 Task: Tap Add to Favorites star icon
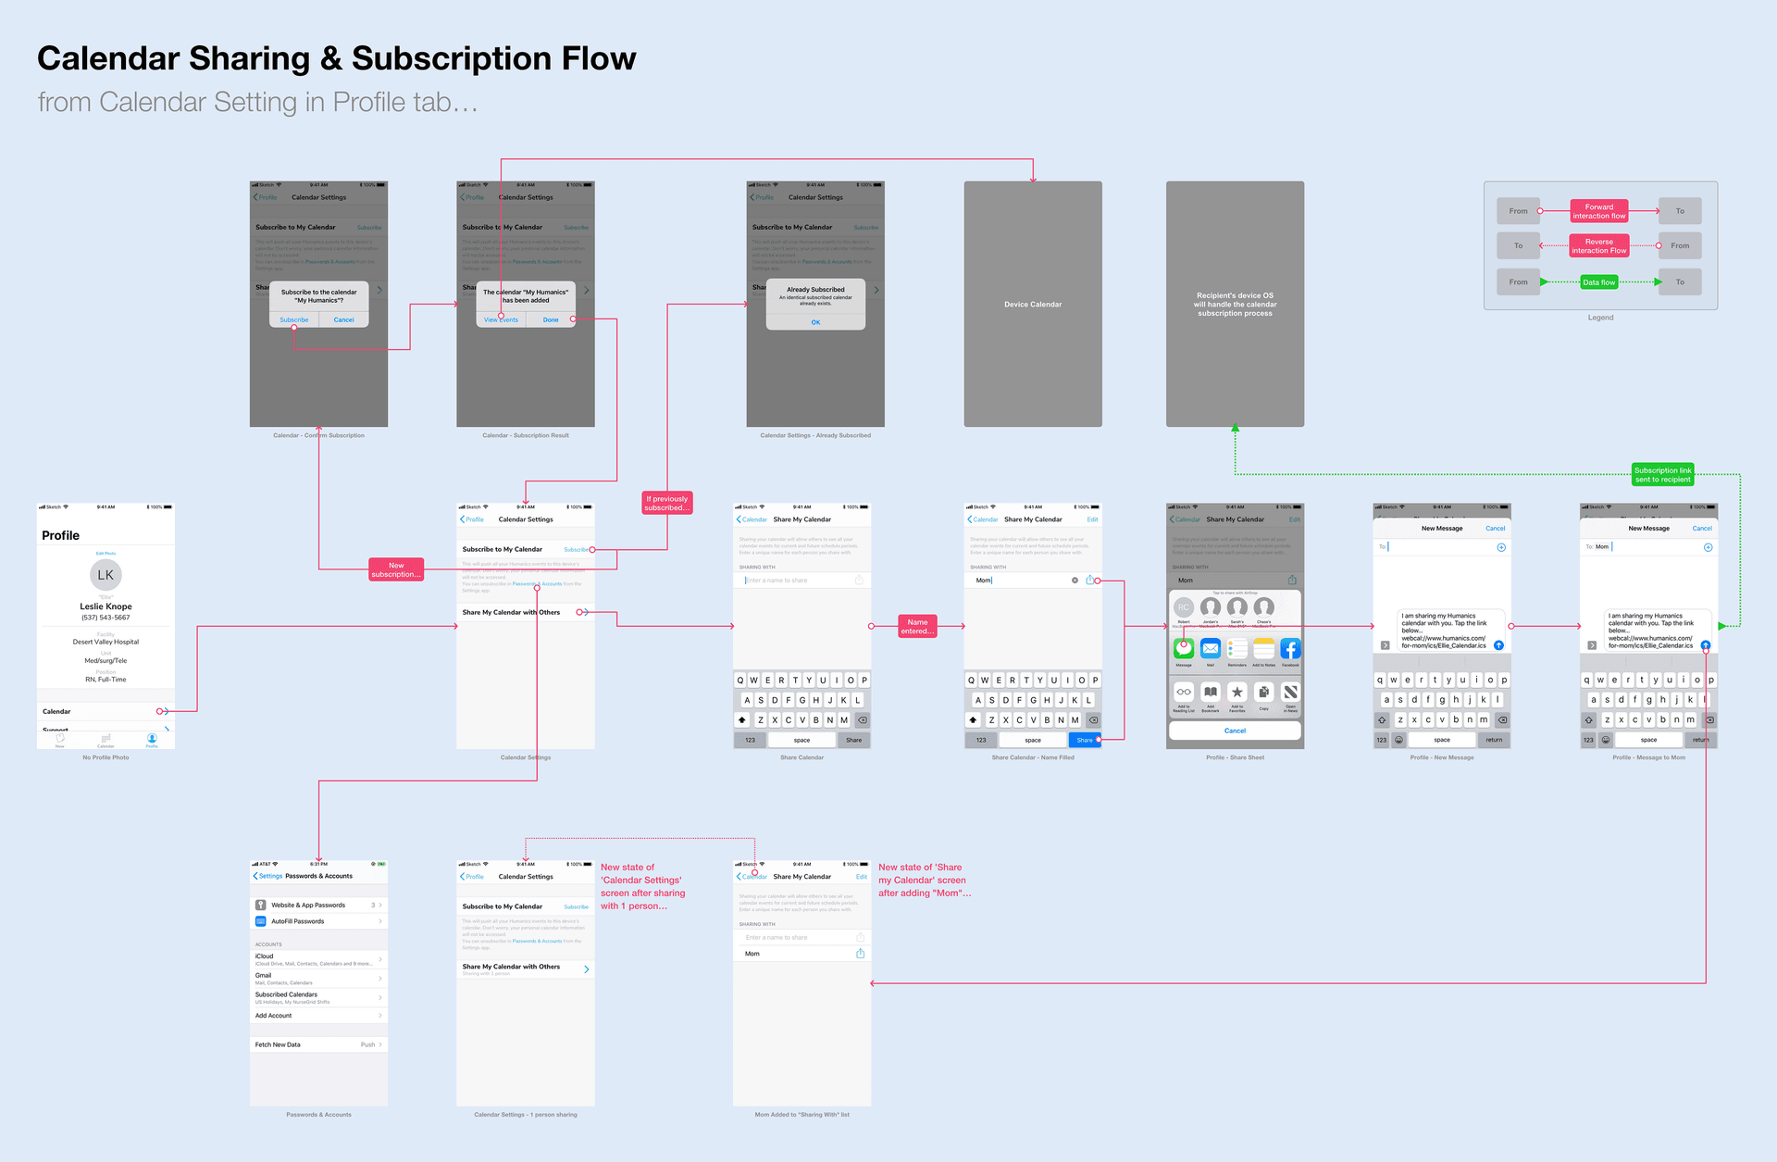[1236, 693]
